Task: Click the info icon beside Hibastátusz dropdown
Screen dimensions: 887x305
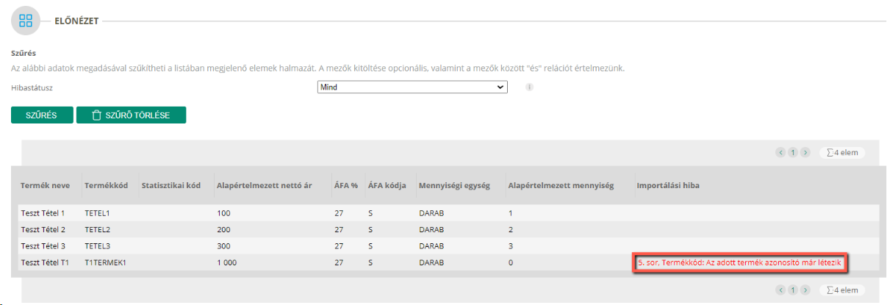Action: [528, 87]
